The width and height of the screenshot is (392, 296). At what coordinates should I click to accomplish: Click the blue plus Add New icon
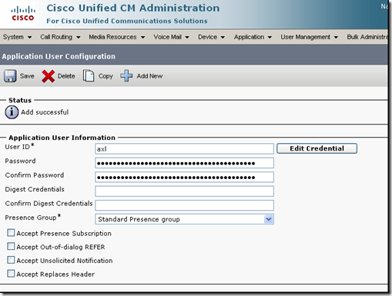coord(126,76)
